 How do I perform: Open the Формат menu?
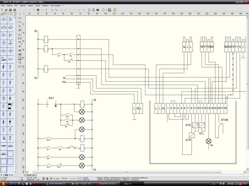click(x=23, y=6)
